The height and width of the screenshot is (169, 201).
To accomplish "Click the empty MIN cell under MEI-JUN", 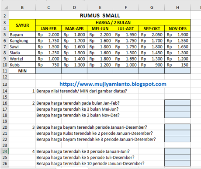I will point(100,71).
